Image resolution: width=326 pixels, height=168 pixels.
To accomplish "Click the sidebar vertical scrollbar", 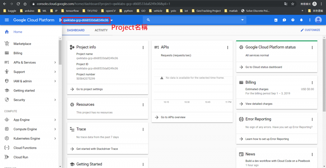I will (x=60, y=52).
